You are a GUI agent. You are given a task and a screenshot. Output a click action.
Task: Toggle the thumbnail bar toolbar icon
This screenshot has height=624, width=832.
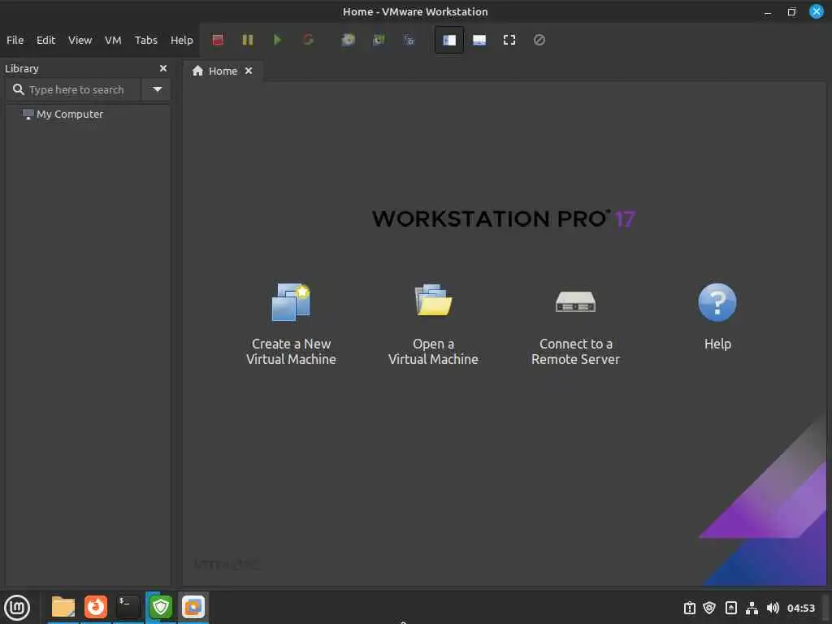(x=479, y=40)
